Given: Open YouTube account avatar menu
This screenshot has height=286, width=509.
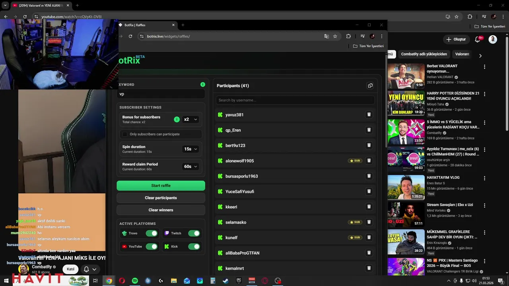Looking at the screenshot, I should tap(493, 39).
